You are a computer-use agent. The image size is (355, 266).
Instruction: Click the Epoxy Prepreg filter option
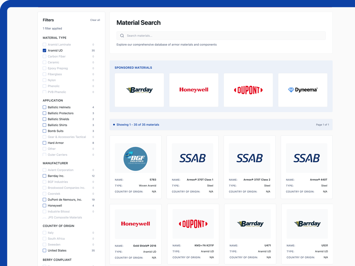tap(58, 68)
